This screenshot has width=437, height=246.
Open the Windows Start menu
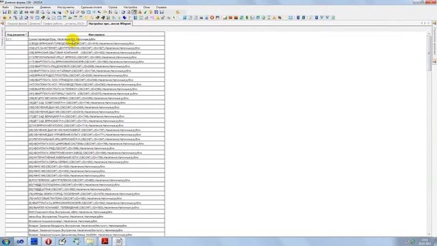point(6,241)
